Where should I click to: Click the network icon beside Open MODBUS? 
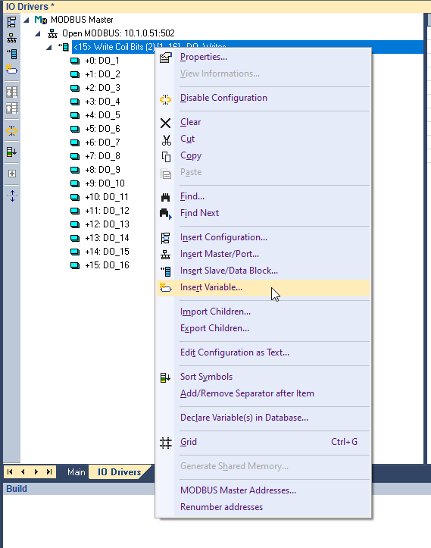tap(52, 33)
